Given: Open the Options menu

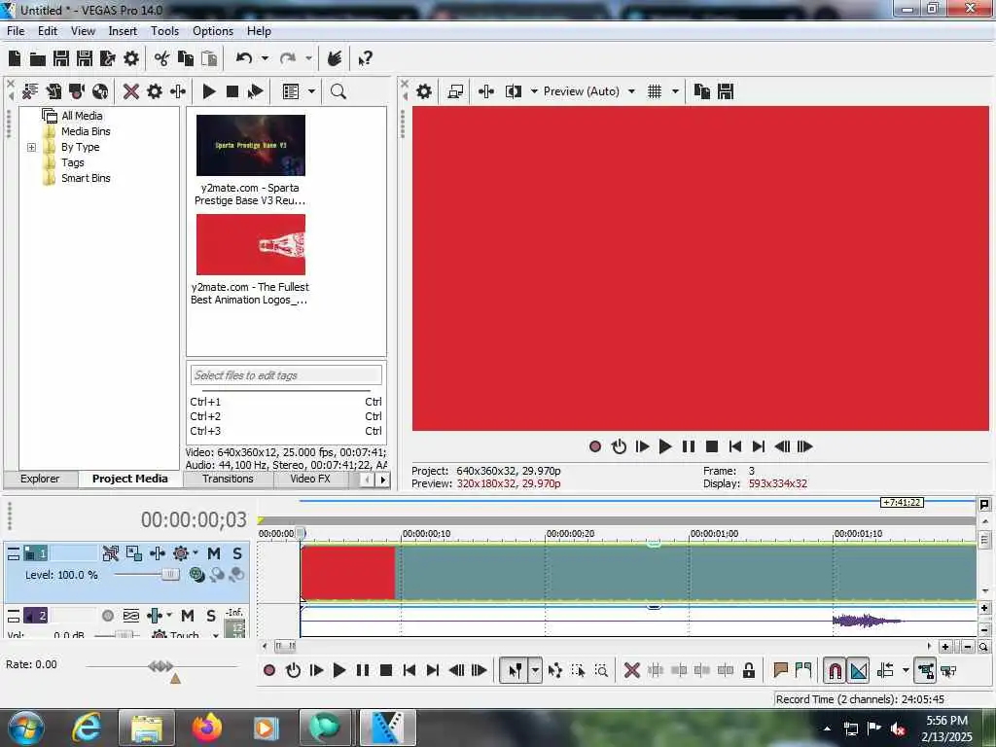Looking at the screenshot, I should pos(213,30).
